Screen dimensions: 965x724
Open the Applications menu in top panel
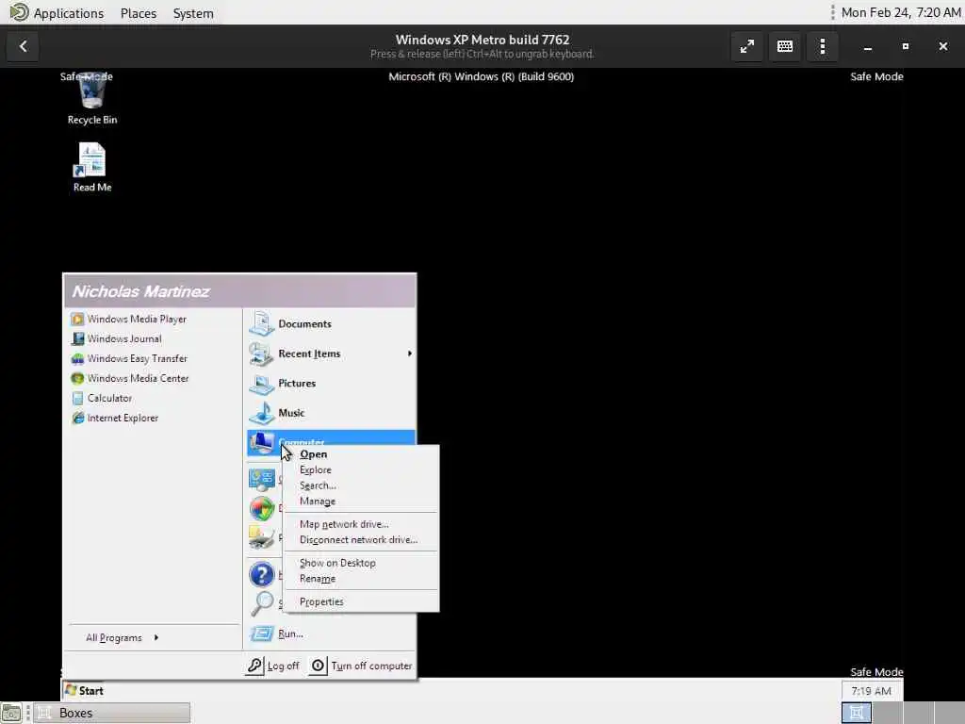coord(68,13)
